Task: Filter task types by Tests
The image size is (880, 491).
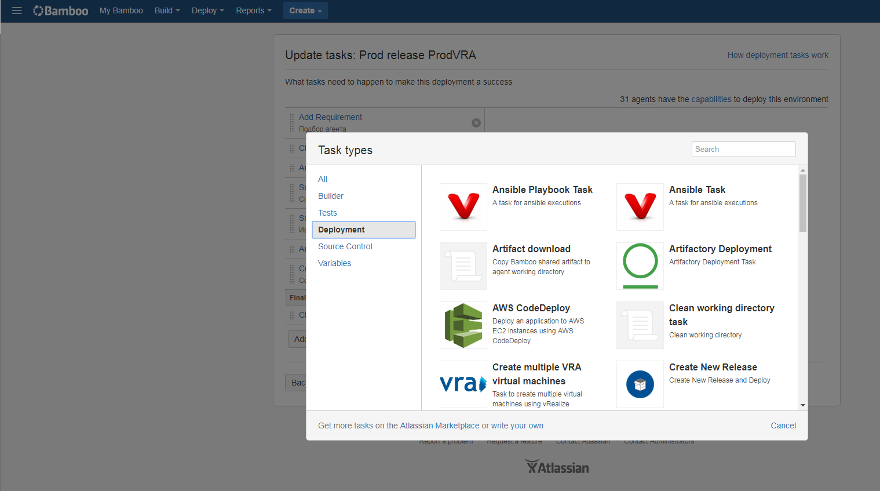Action: pos(327,213)
